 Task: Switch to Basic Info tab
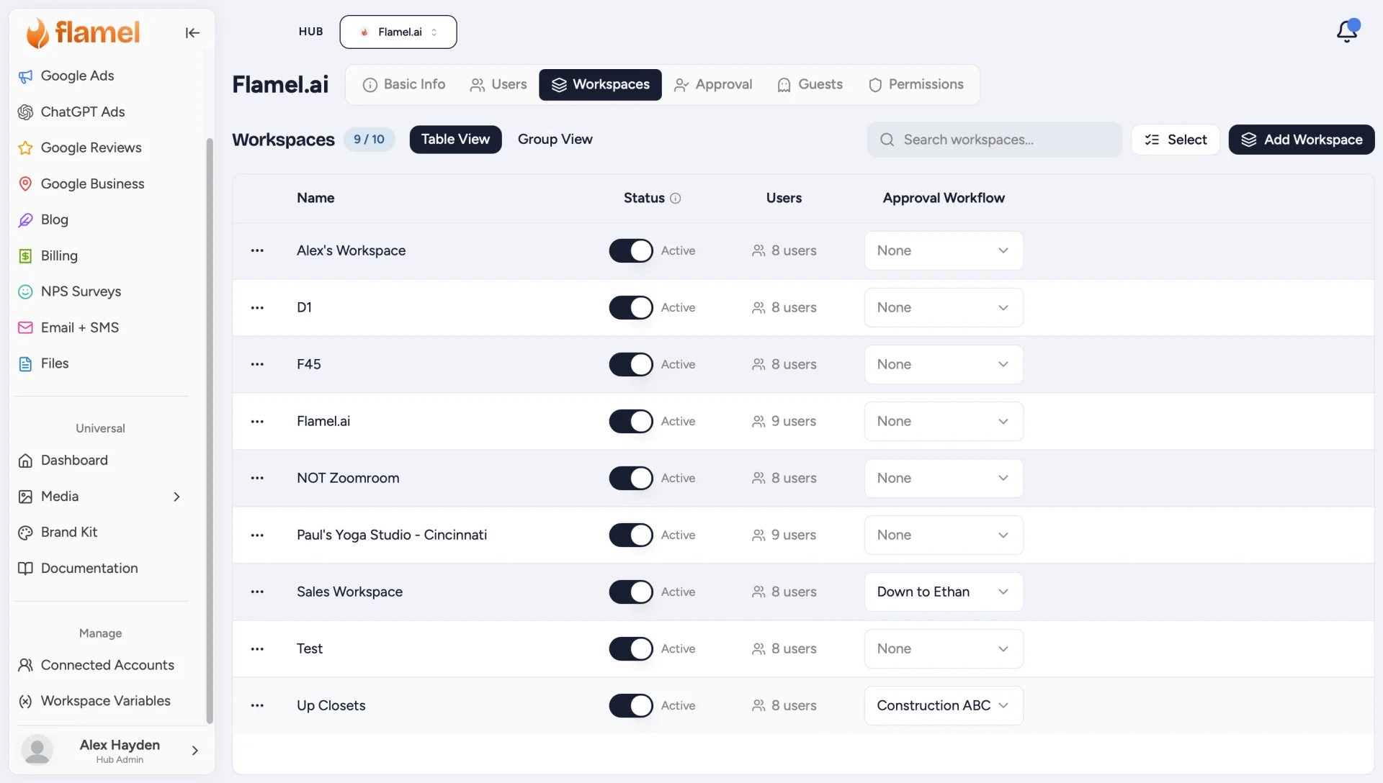click(404, 85)
